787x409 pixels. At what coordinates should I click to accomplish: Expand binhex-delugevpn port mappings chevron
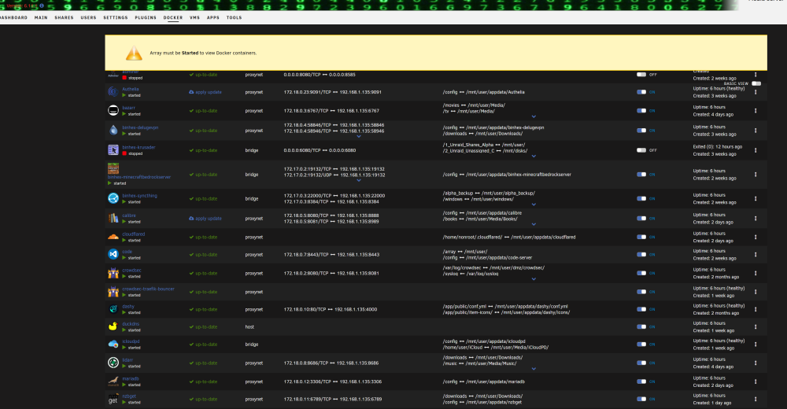click(x=358, y=136)
